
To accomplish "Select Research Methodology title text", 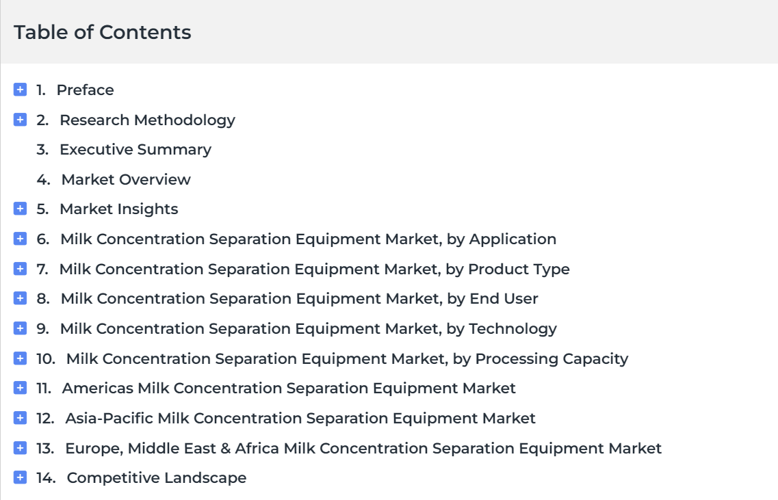I will click(x=147, y=120).
